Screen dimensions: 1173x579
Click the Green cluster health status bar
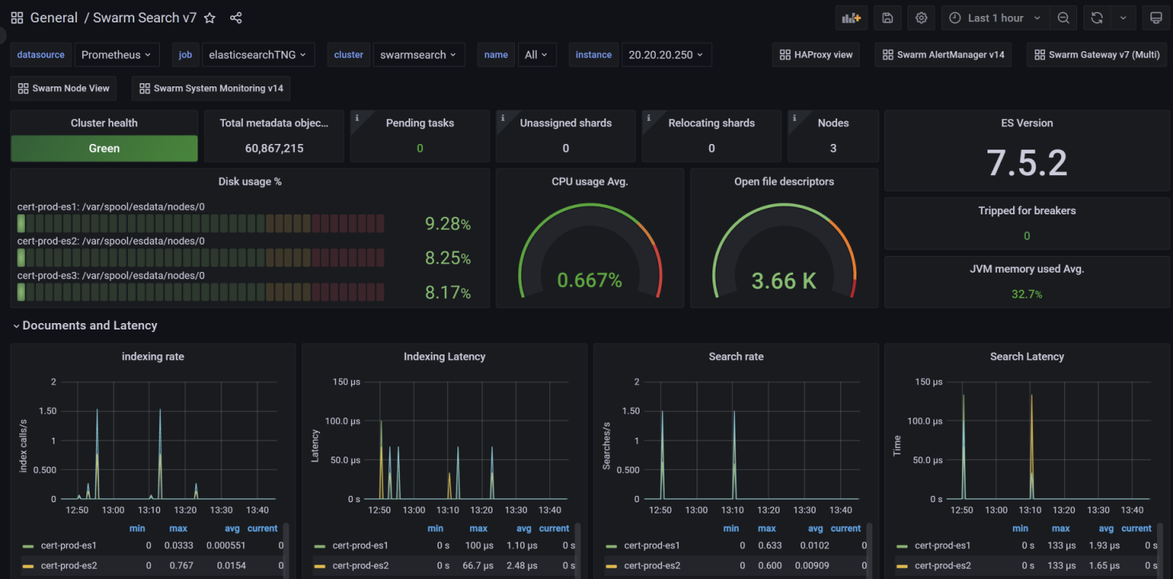(x=104, y=148)
